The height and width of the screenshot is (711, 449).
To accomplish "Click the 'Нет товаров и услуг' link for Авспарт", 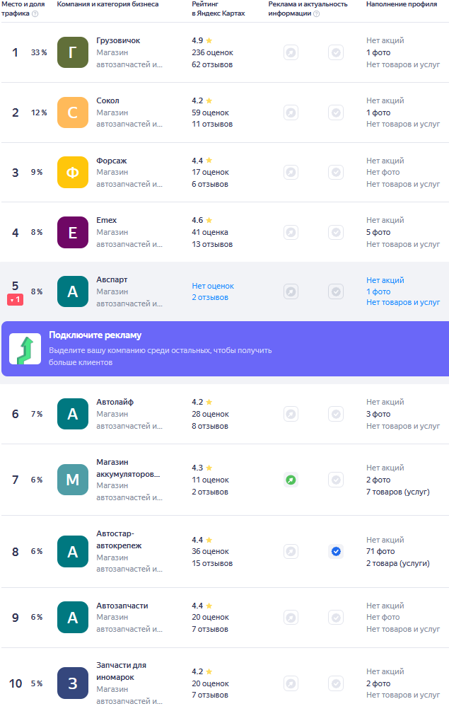I will tap(403, 302).
